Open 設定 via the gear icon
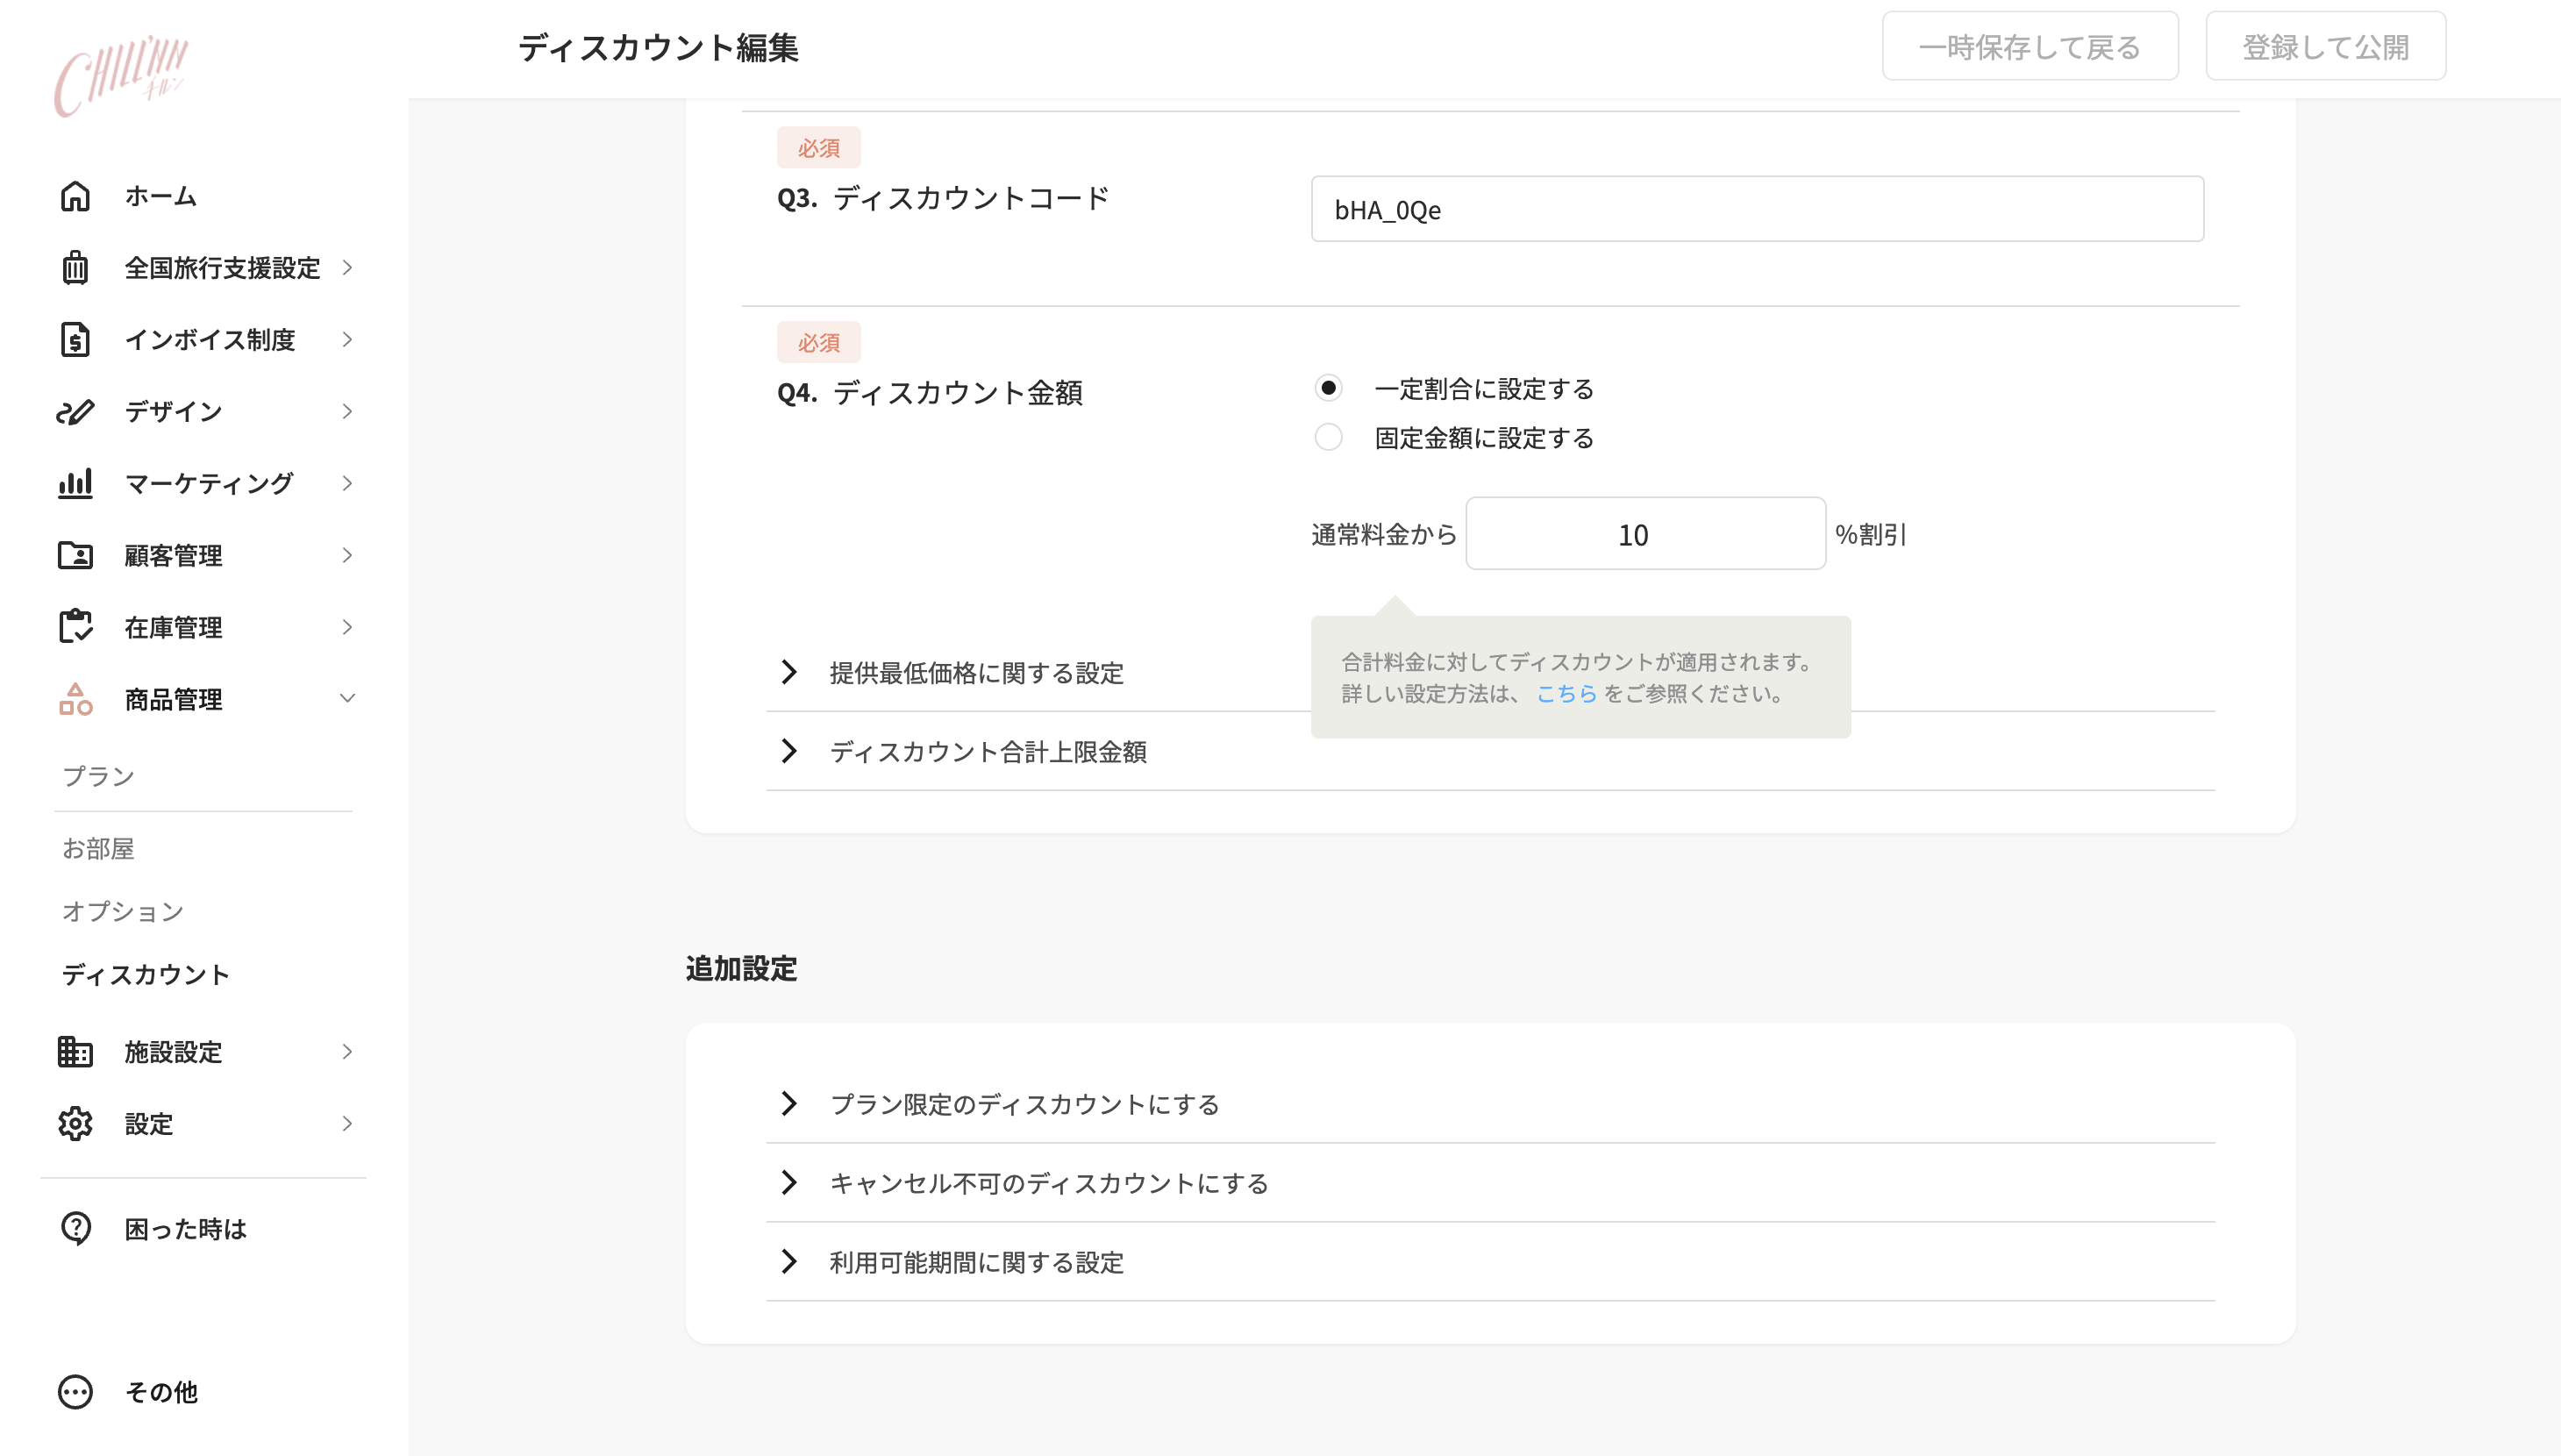The height and width of the screenshot is (1456, 2561). tap(75, 1124)
